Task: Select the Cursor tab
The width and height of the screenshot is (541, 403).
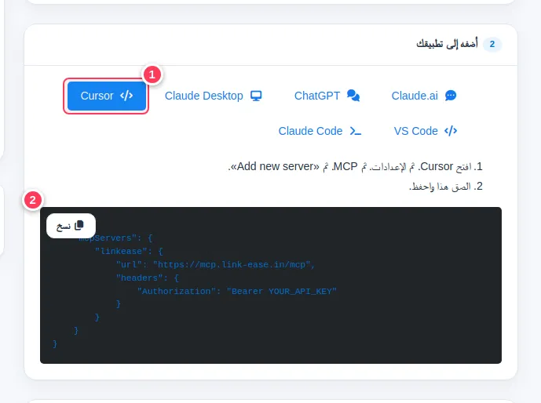Action: [107, 96]
